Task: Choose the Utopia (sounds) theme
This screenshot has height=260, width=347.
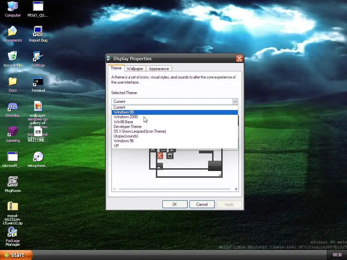Action: [175, 136]
